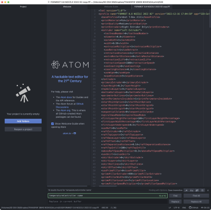211x210 pixels.
Task: Click the Replace button
Action: coord(175,202)
